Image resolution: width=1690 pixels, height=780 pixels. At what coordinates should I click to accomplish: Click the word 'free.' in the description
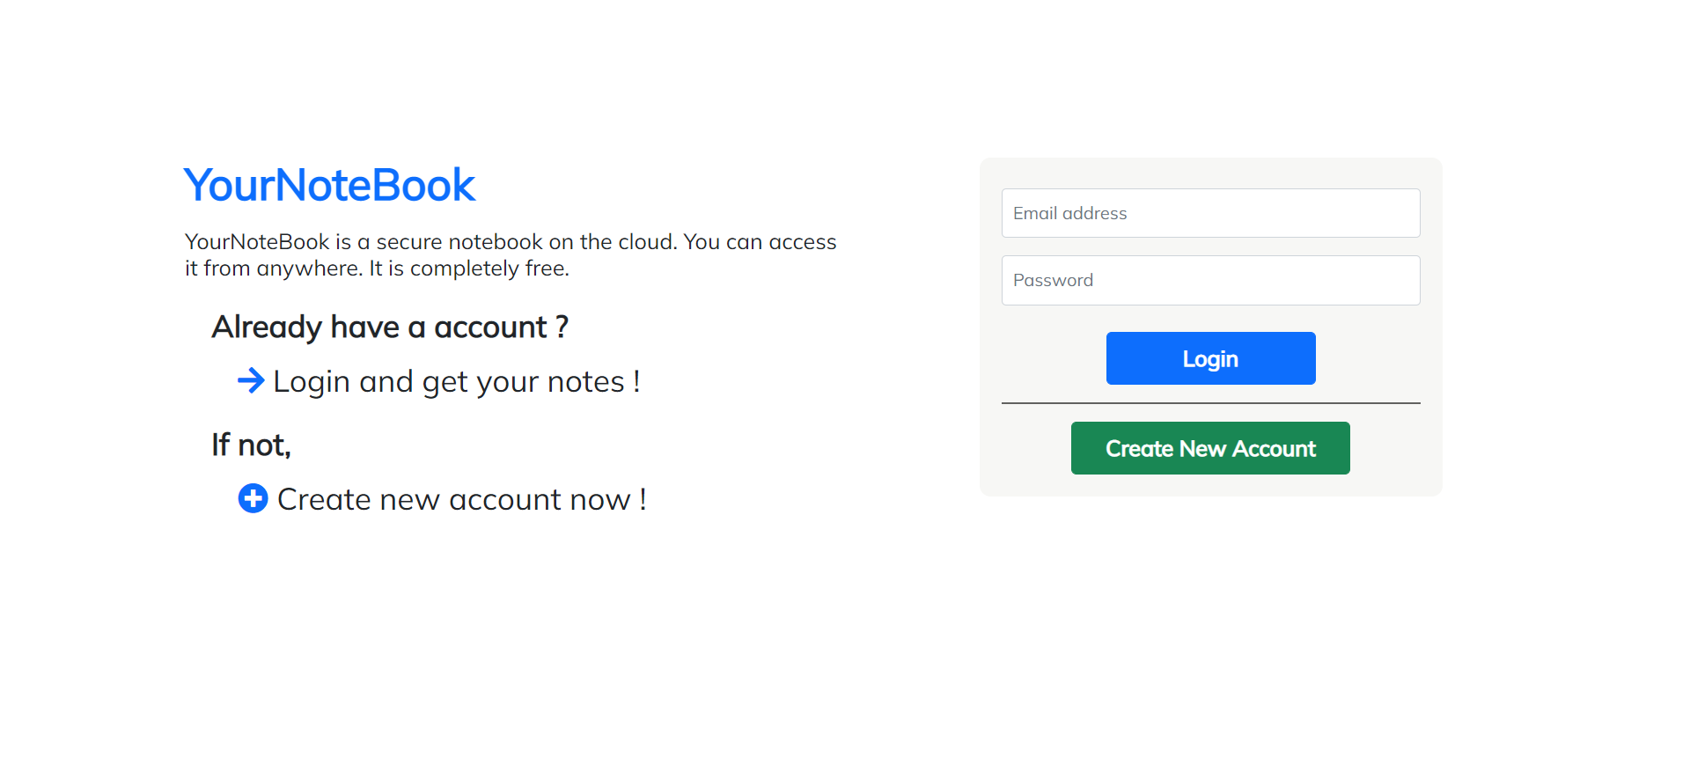[547, 269]
